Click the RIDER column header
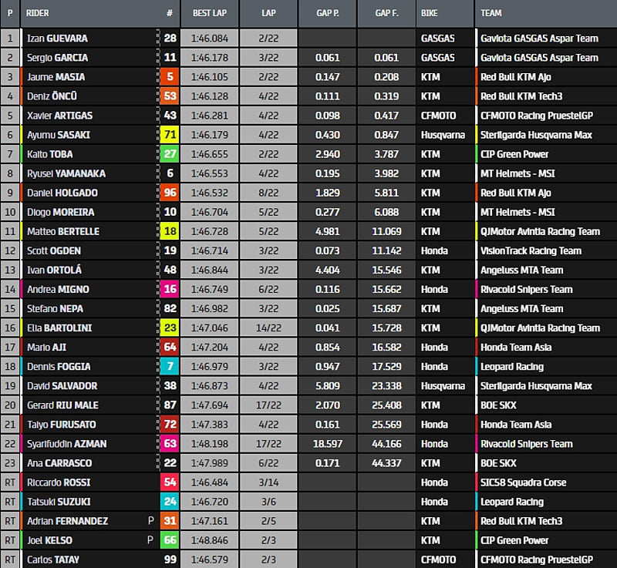 pyautogui.click(x=40, y=13)
